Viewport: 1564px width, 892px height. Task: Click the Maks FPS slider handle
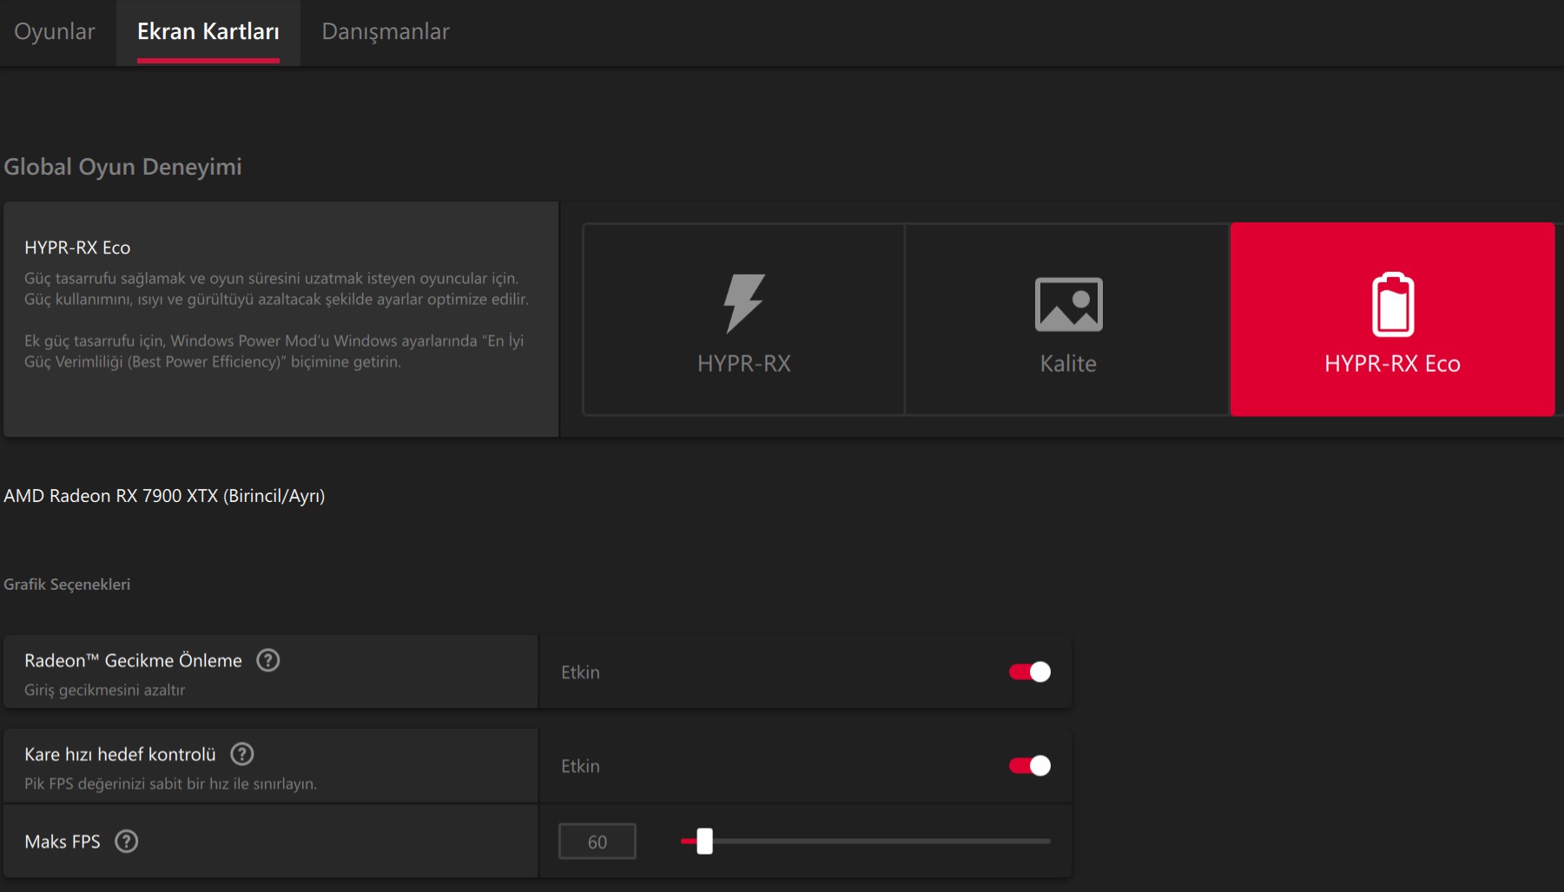pos(705,841)
